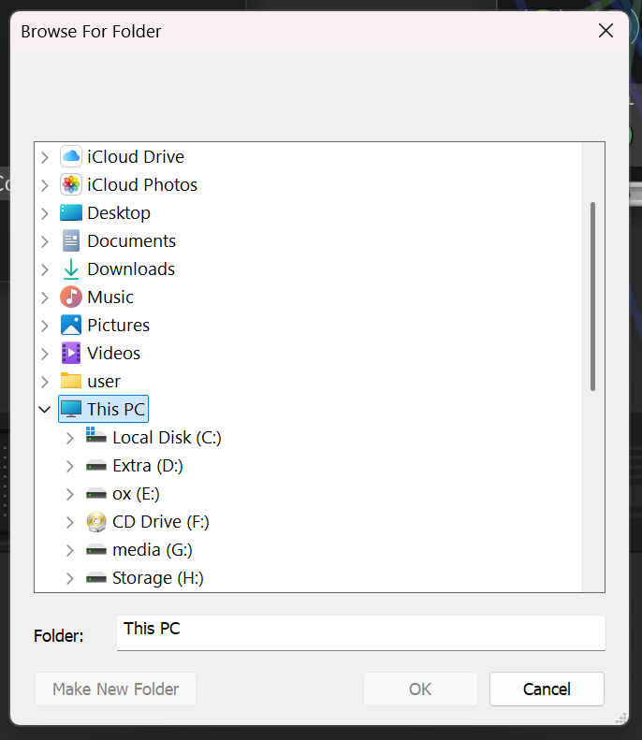The height and width of the screenshot is (740, 642).
Task: Click the Local Disk (C:) drive icon
Action: click(x=96, y=436)
